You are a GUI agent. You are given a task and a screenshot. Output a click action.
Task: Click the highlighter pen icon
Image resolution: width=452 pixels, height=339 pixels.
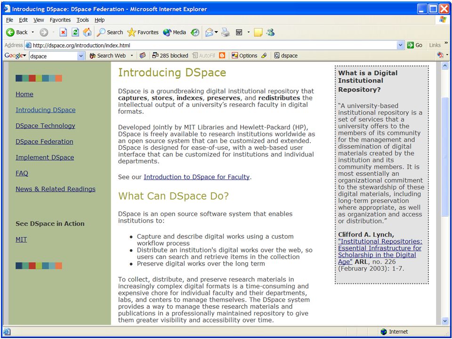(264, 56)
